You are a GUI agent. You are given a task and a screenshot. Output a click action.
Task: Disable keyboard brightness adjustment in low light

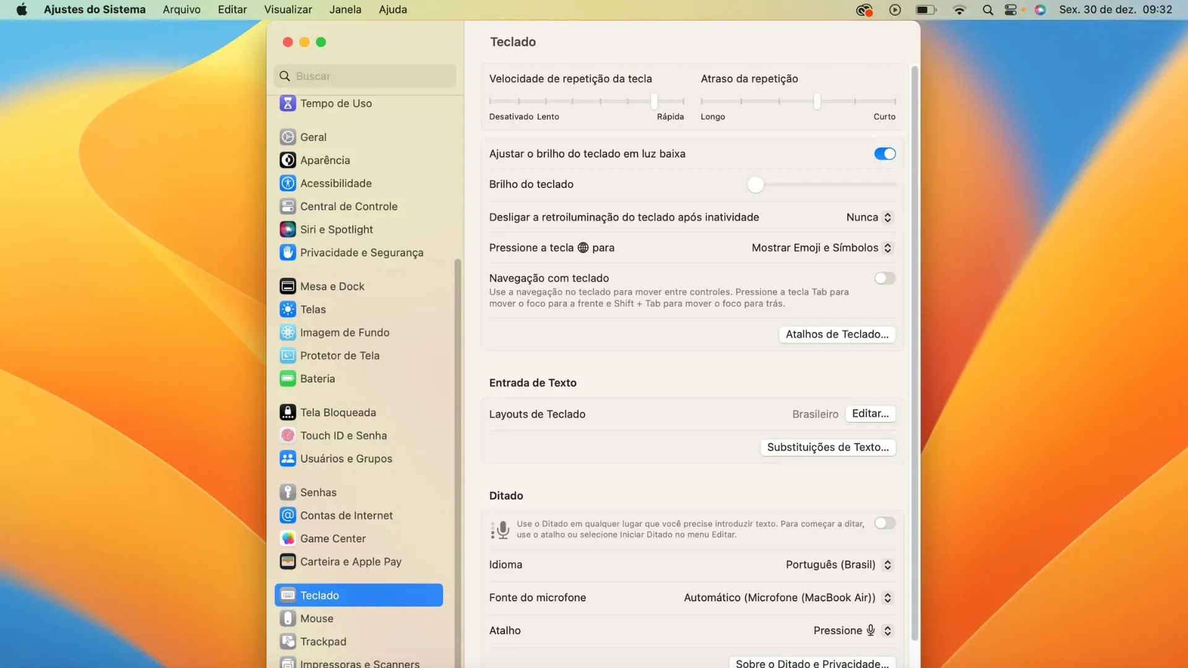[884, 154]
